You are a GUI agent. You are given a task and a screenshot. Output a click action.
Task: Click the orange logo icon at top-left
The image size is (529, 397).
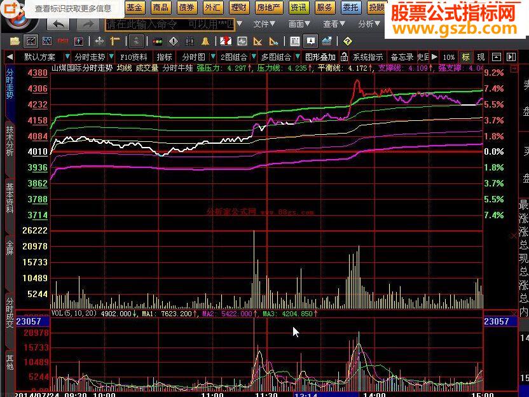tap(10, 8)
